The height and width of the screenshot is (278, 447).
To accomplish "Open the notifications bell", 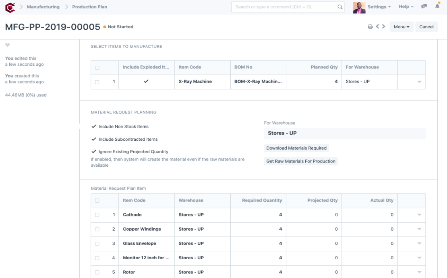I will pyautogui.click(x=437, y=6).
